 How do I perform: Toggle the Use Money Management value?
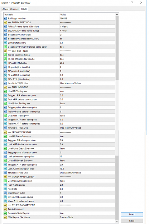tap(87, 181)
